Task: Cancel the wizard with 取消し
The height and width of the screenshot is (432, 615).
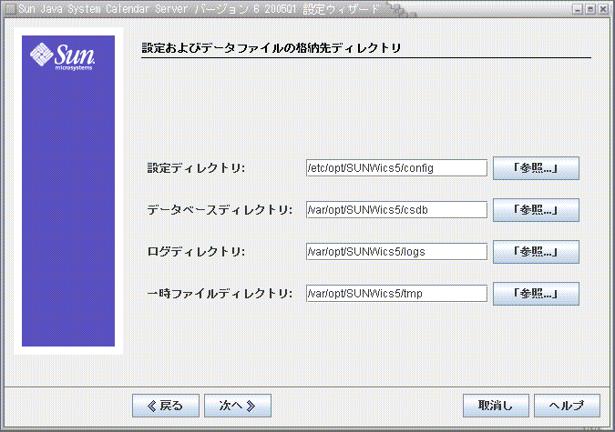Action: (496, 406)
